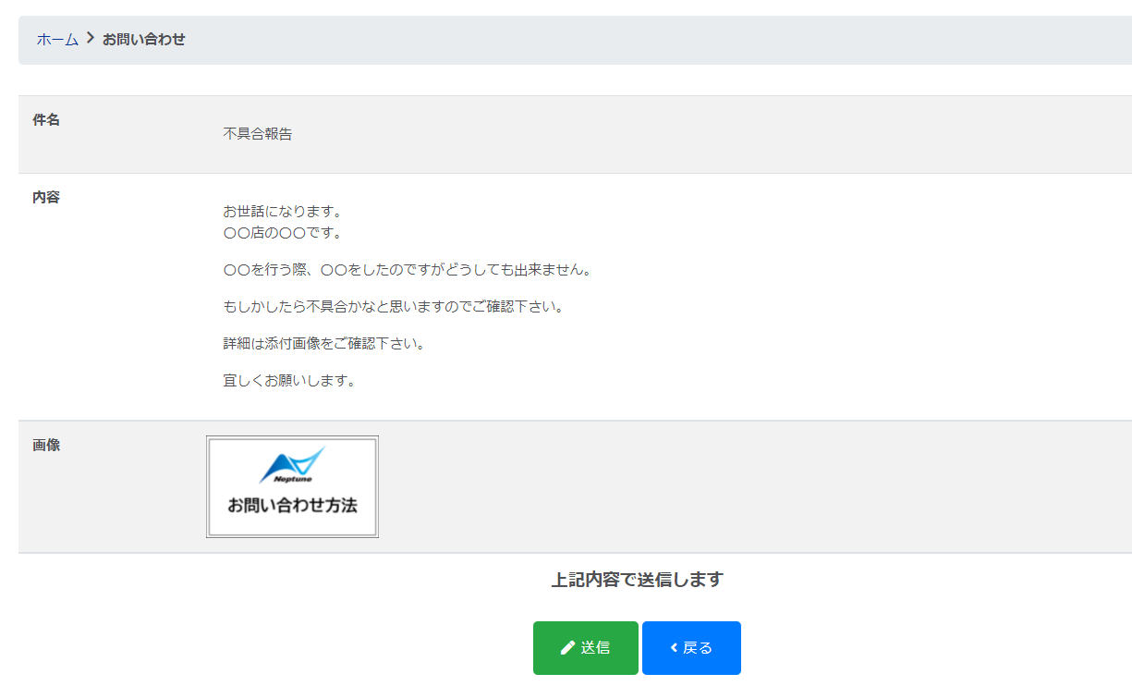Click the Neptune logo in the thumbnail
Screen dimensions: 1132x686
pos(292,465)
